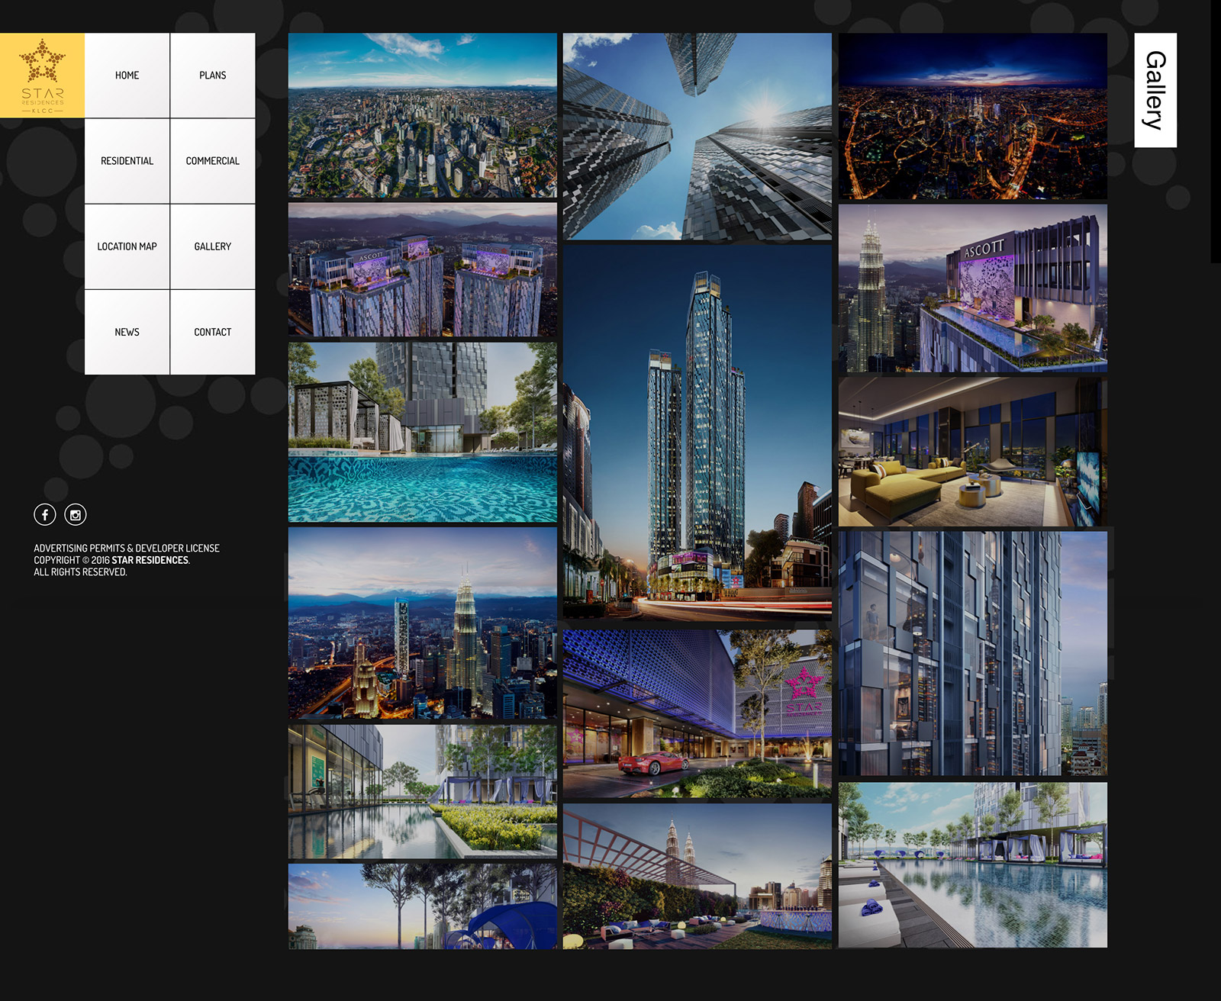Go to the Home menu tile
This screenshot has width=1221, height=1001.
click(x=127, y=76)
